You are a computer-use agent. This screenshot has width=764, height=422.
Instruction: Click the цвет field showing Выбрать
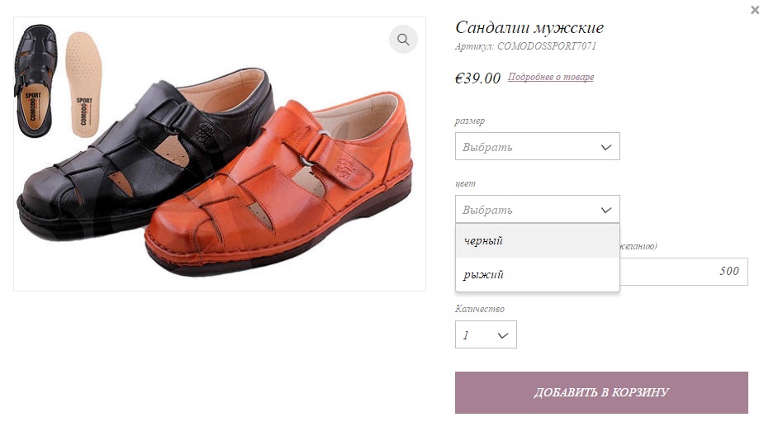(538, 209)
